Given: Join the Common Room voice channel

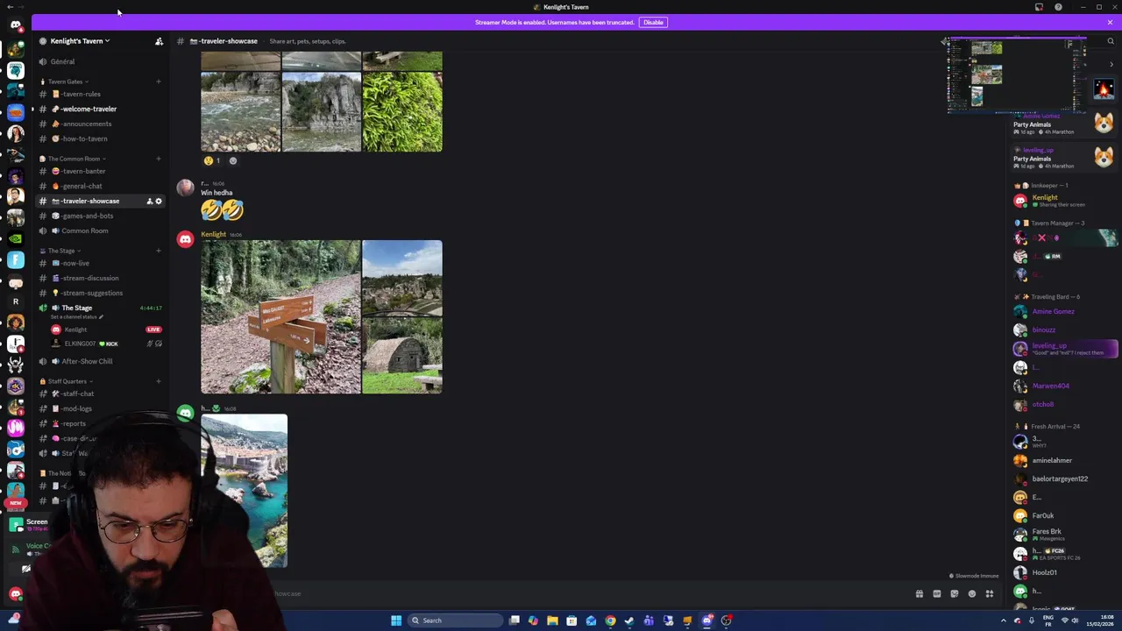Looking at the screenshot, I should pos(99,230).
